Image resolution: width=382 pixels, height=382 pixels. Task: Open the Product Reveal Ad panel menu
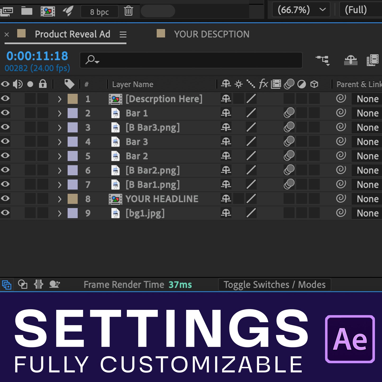[123, 34]
